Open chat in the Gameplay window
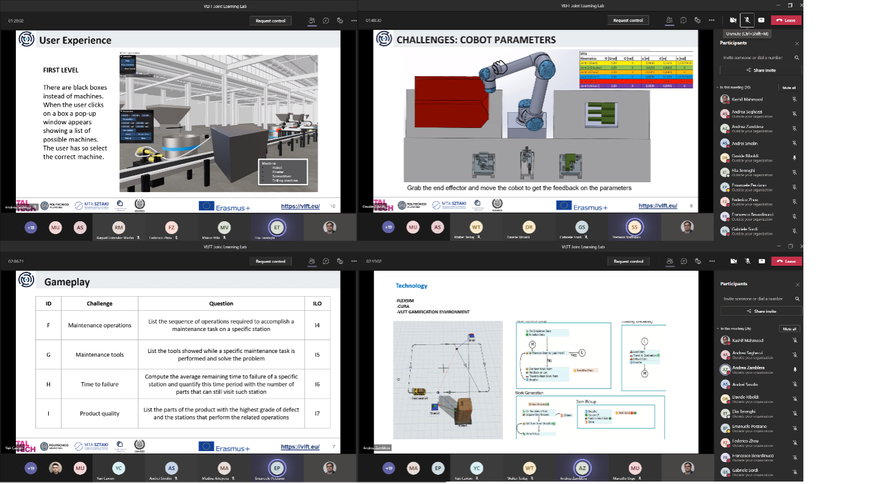Screen dimensions: 879x484 pyautogui.click(x=326, y=262)
